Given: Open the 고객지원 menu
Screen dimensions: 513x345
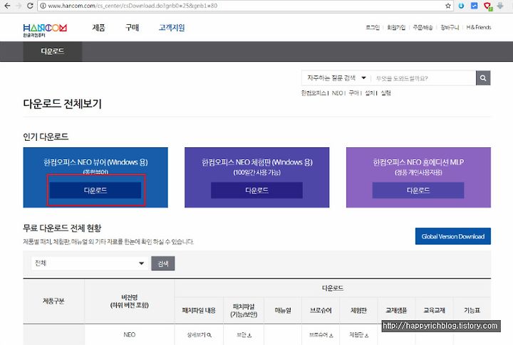Looking at the screenshot, I should point(172,28).
